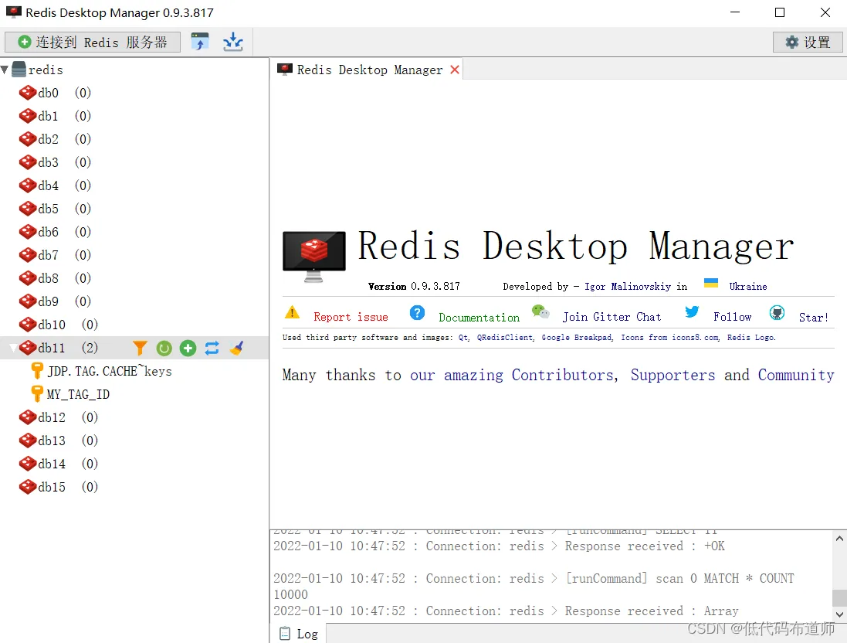Screen dimensions: 847x643
Task: Click the Ukraine flag icon
Action: 711,283
